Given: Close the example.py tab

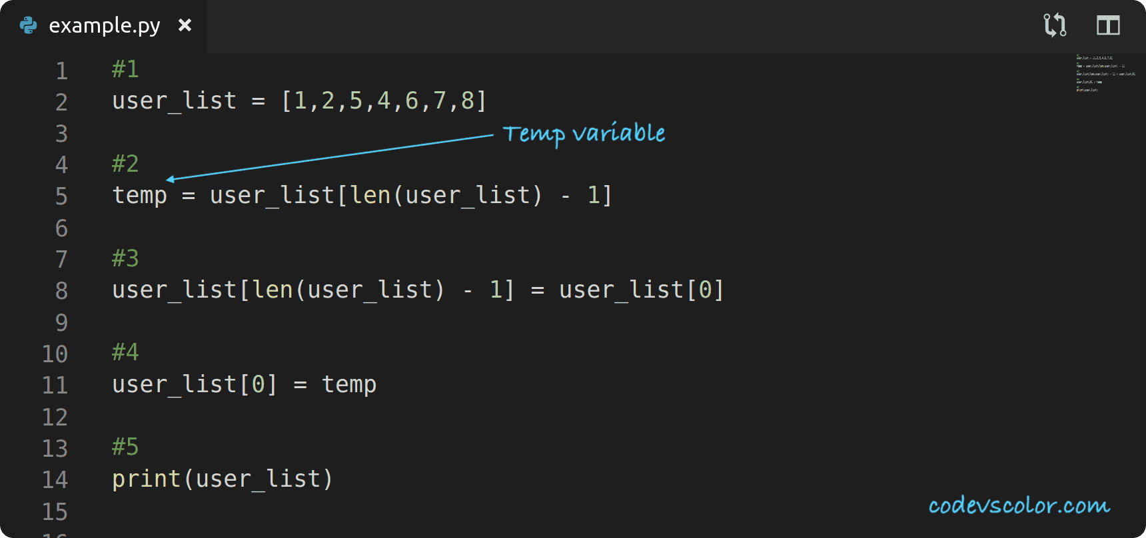Looking at the screenshot, I should (185, 25).
